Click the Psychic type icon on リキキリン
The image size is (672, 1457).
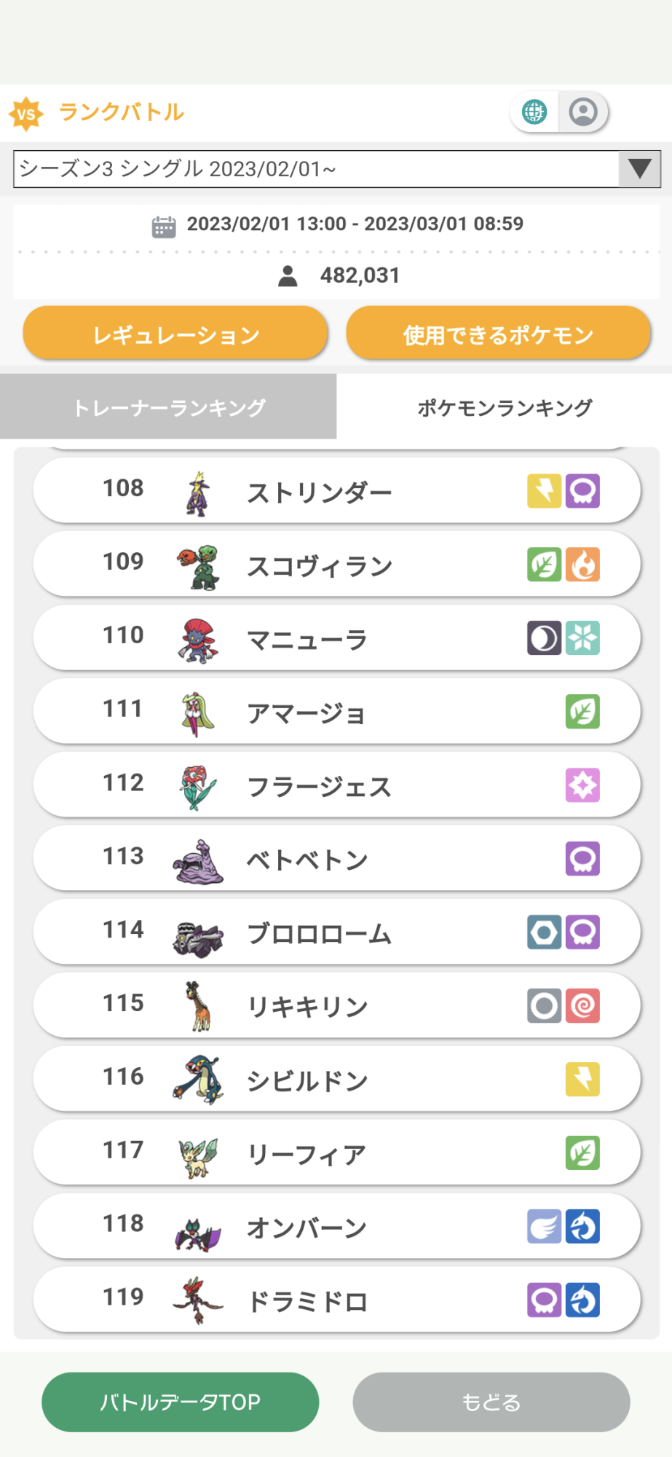(582, 1006)
